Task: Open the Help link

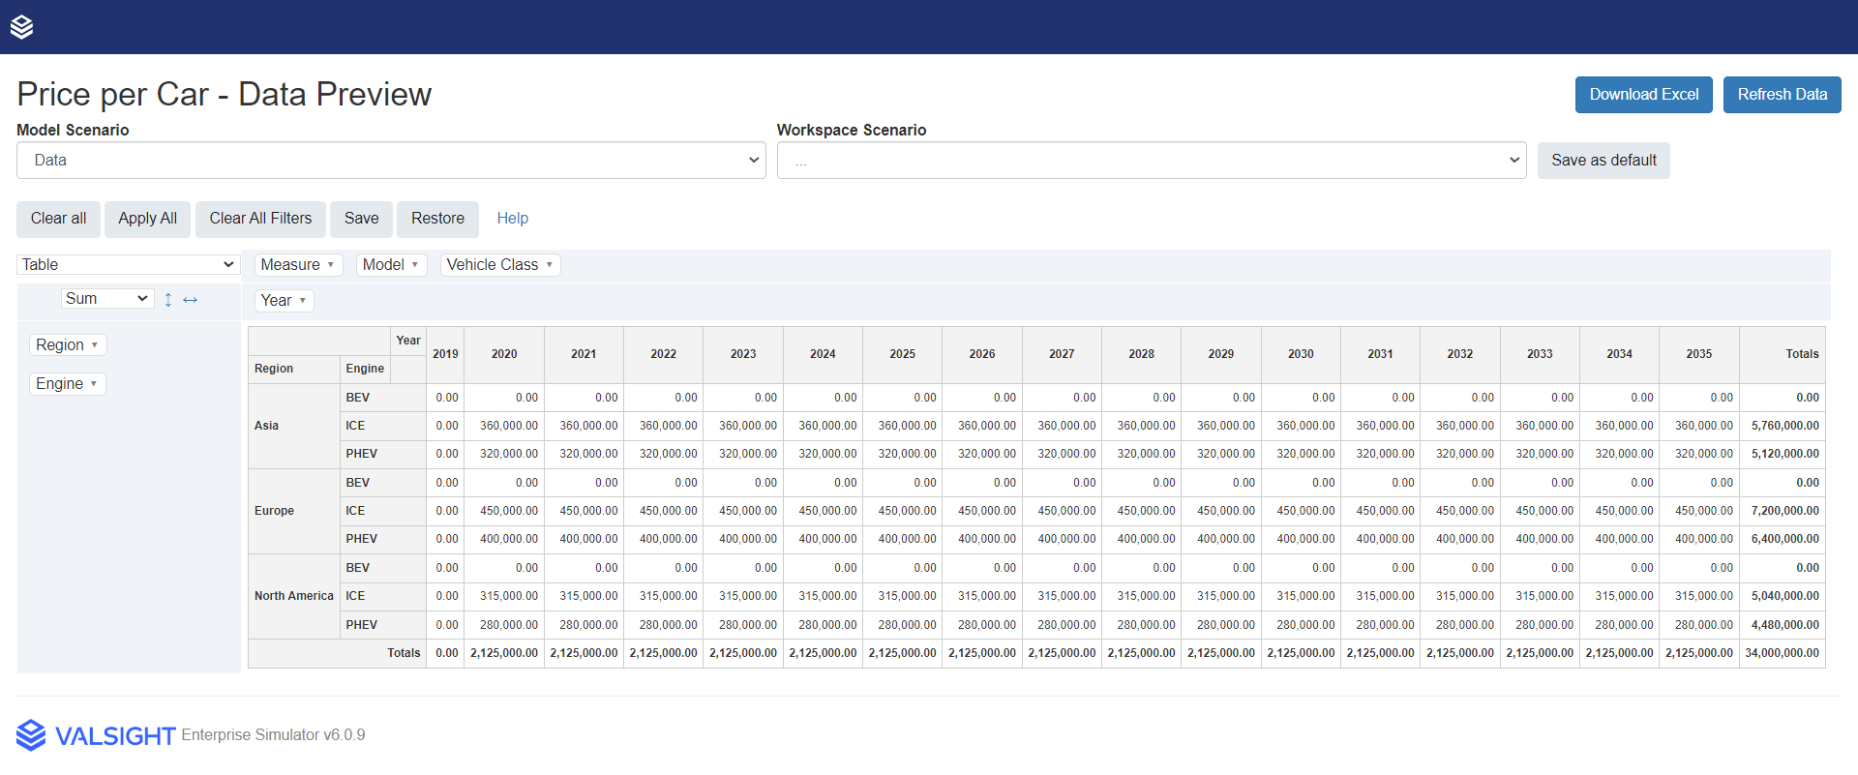Action: coord(512,219)
